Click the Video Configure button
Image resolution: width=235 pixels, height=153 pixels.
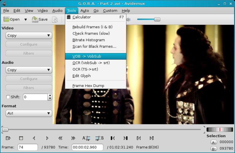29,44
